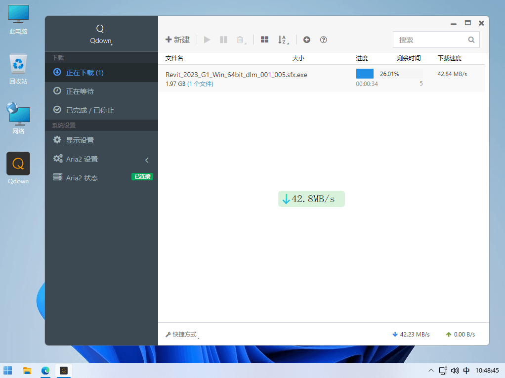The height and width of the screenshot is (378, 505).
Task: Click the 显示设置 gear icon
Action: 57,140
